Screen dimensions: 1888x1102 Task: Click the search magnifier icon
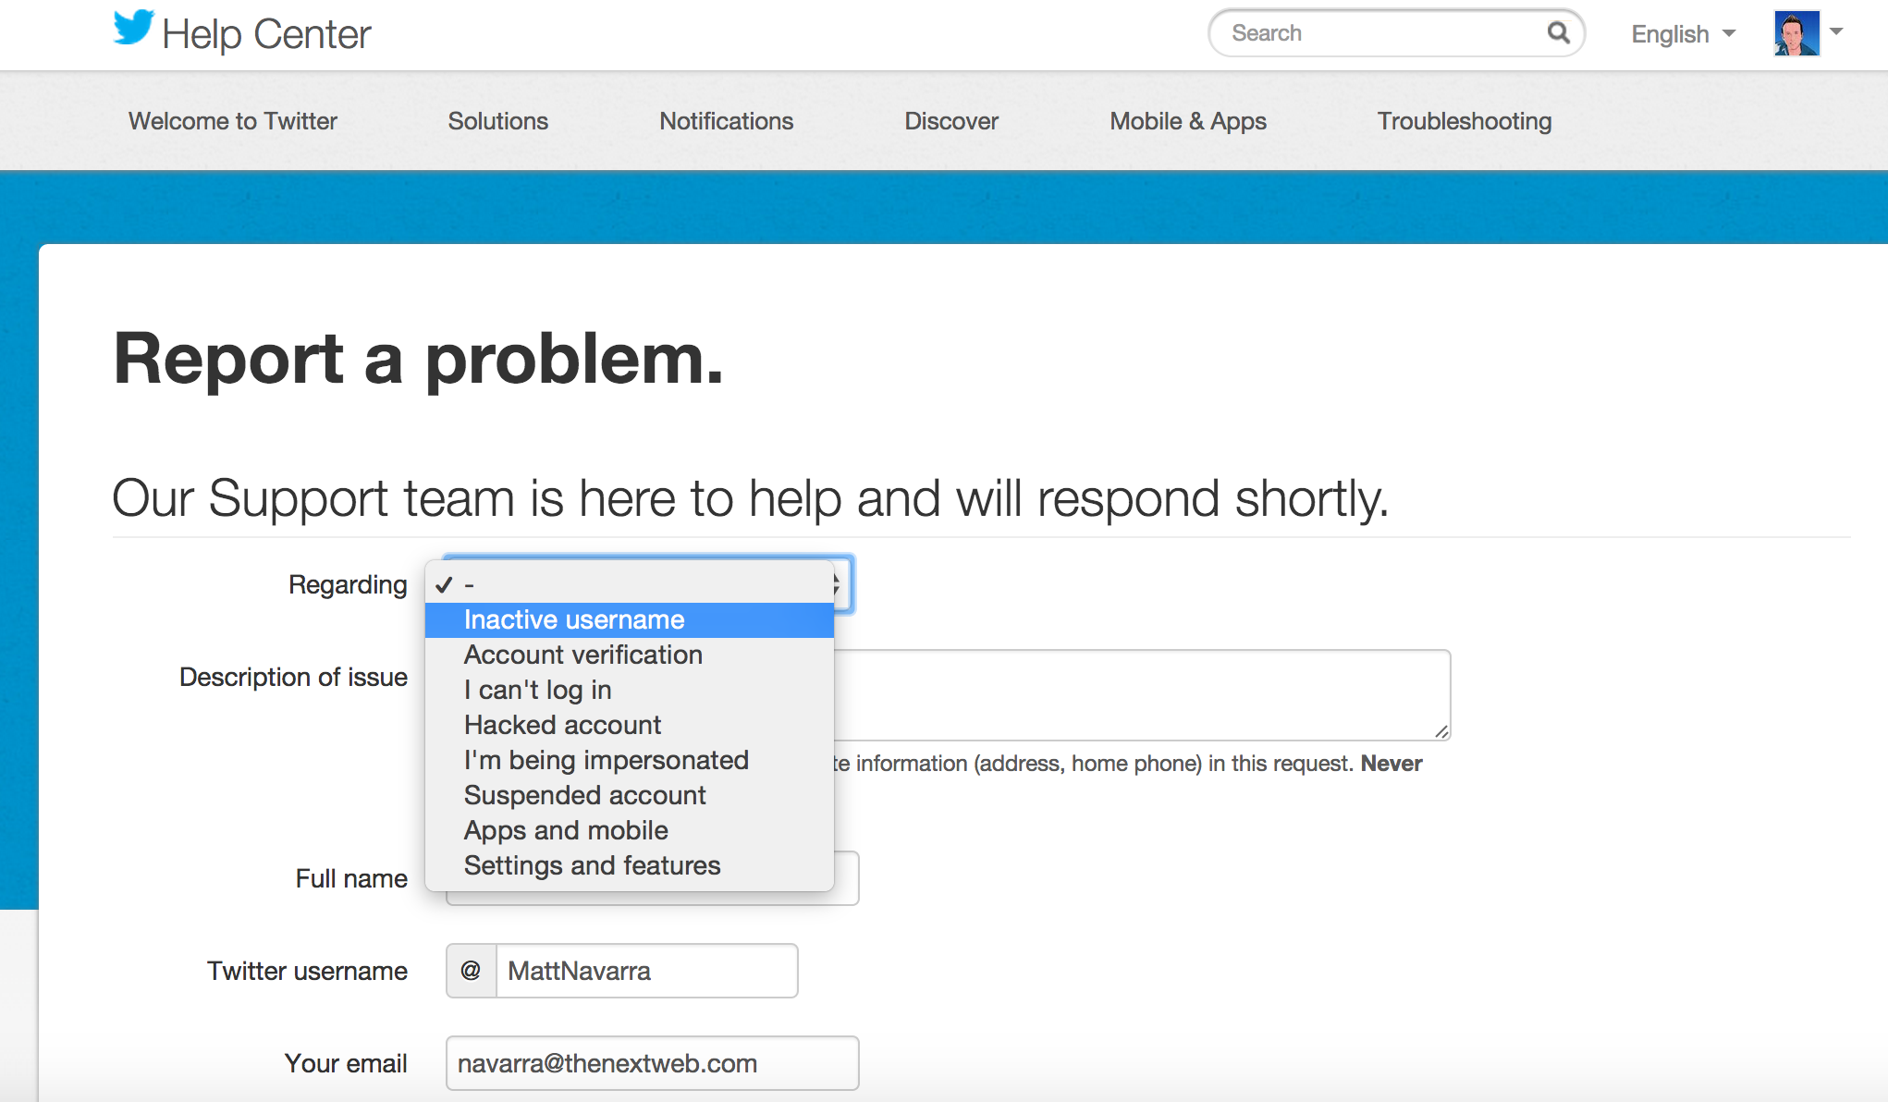point(1558,33)
